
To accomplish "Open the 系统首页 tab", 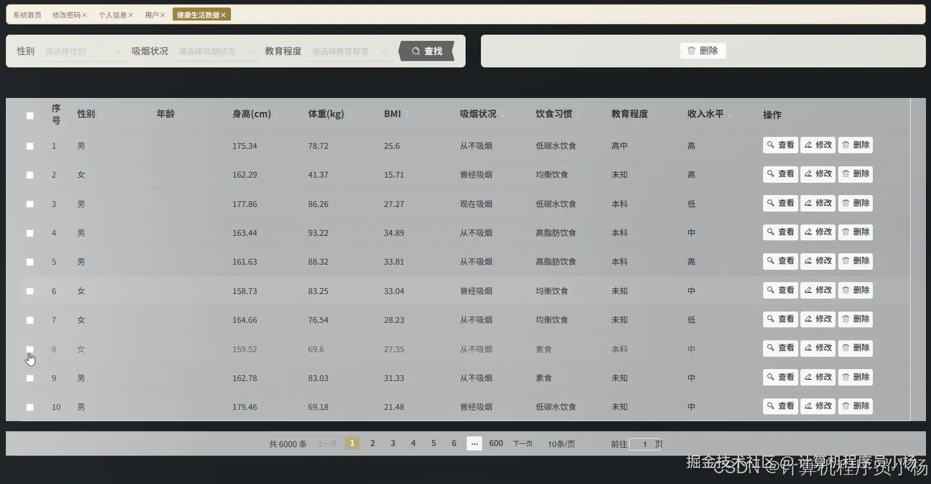I will 28,15.
